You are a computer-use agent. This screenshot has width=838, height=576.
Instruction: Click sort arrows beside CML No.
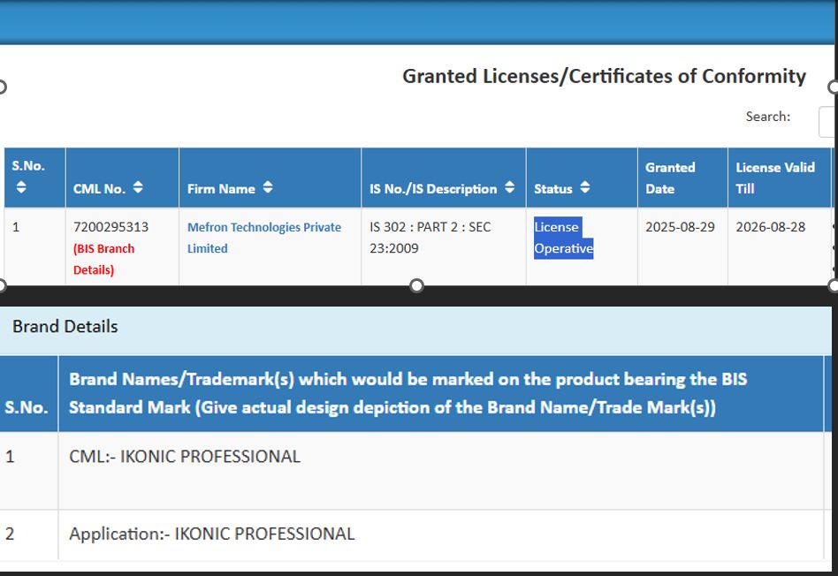tap(138, 188)
